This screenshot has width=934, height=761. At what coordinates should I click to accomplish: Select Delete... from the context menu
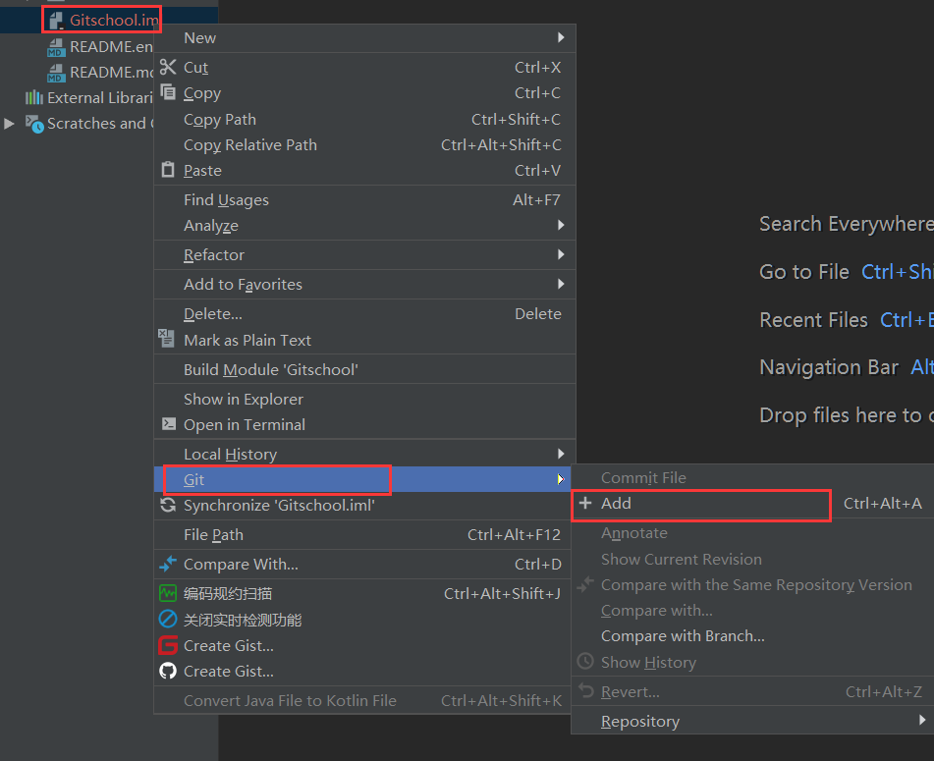[x=364, y=314]
